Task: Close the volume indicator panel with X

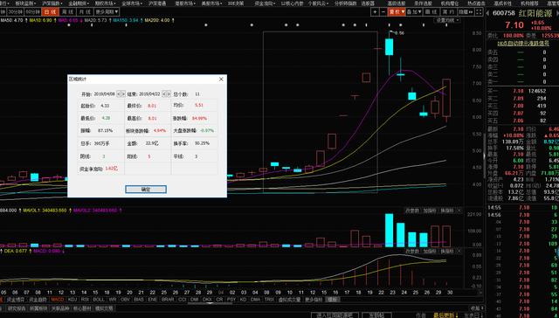Action: tap(459, 211)
